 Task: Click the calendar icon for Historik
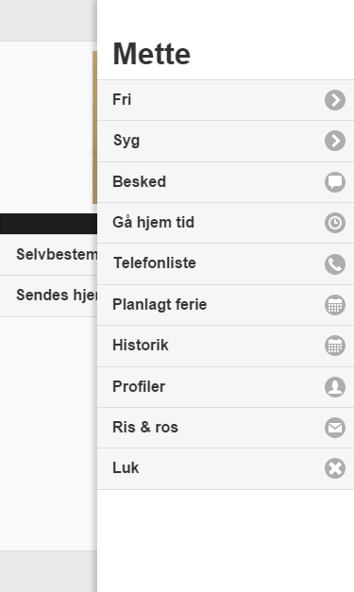[335, 346]
